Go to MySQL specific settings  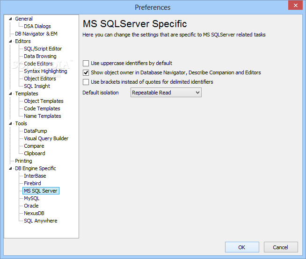32,198
